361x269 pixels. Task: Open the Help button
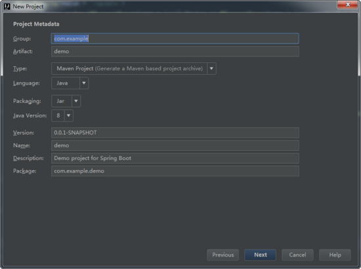click(335, 255)
